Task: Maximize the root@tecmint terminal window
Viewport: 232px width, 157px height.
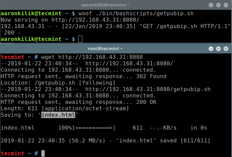Action: coord(218,49)
